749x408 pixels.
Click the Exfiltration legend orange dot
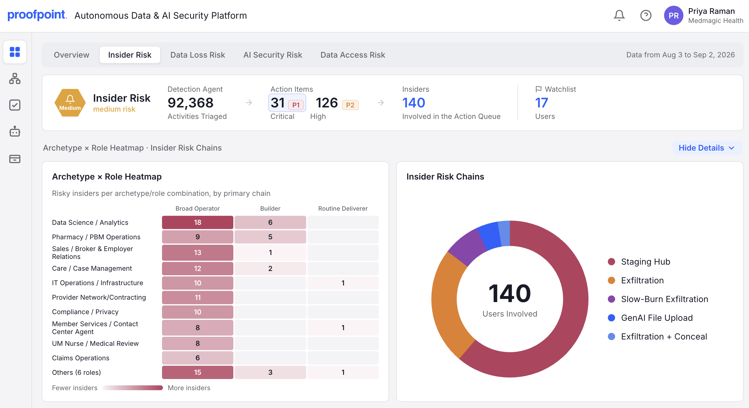click(611, 280)
